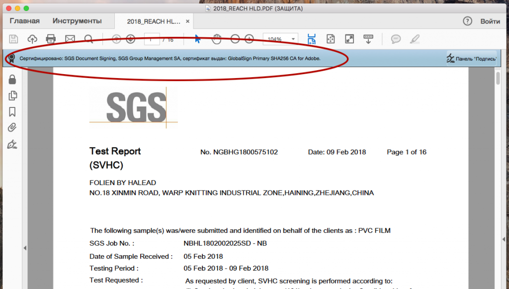The height and width of the screenshot is (289, 509).
Task: Click the Панель "Подпись" button
Action: (x=471, y=59)
